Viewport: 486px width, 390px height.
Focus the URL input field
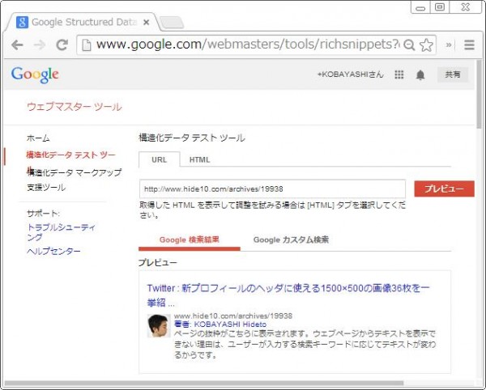pos(272,189)
